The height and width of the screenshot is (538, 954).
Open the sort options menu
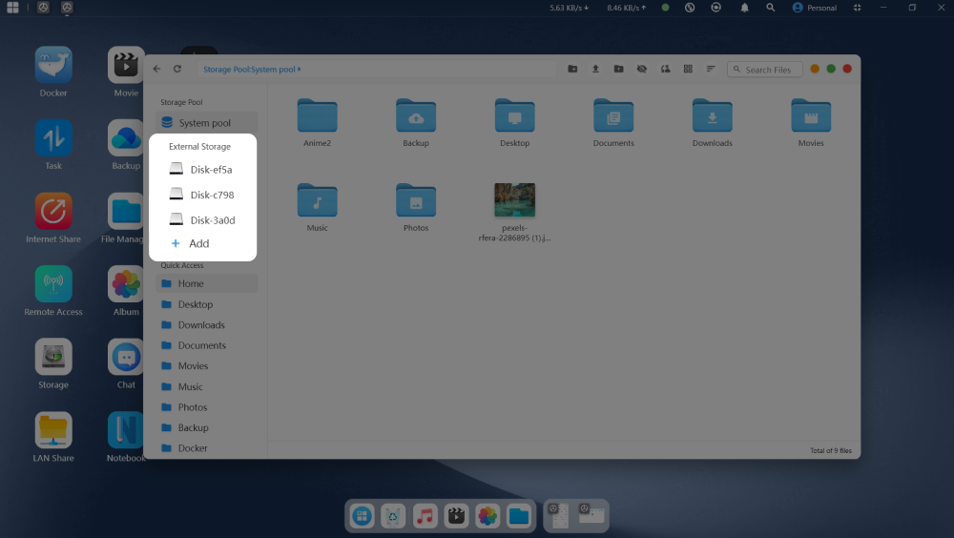(711, 70)
